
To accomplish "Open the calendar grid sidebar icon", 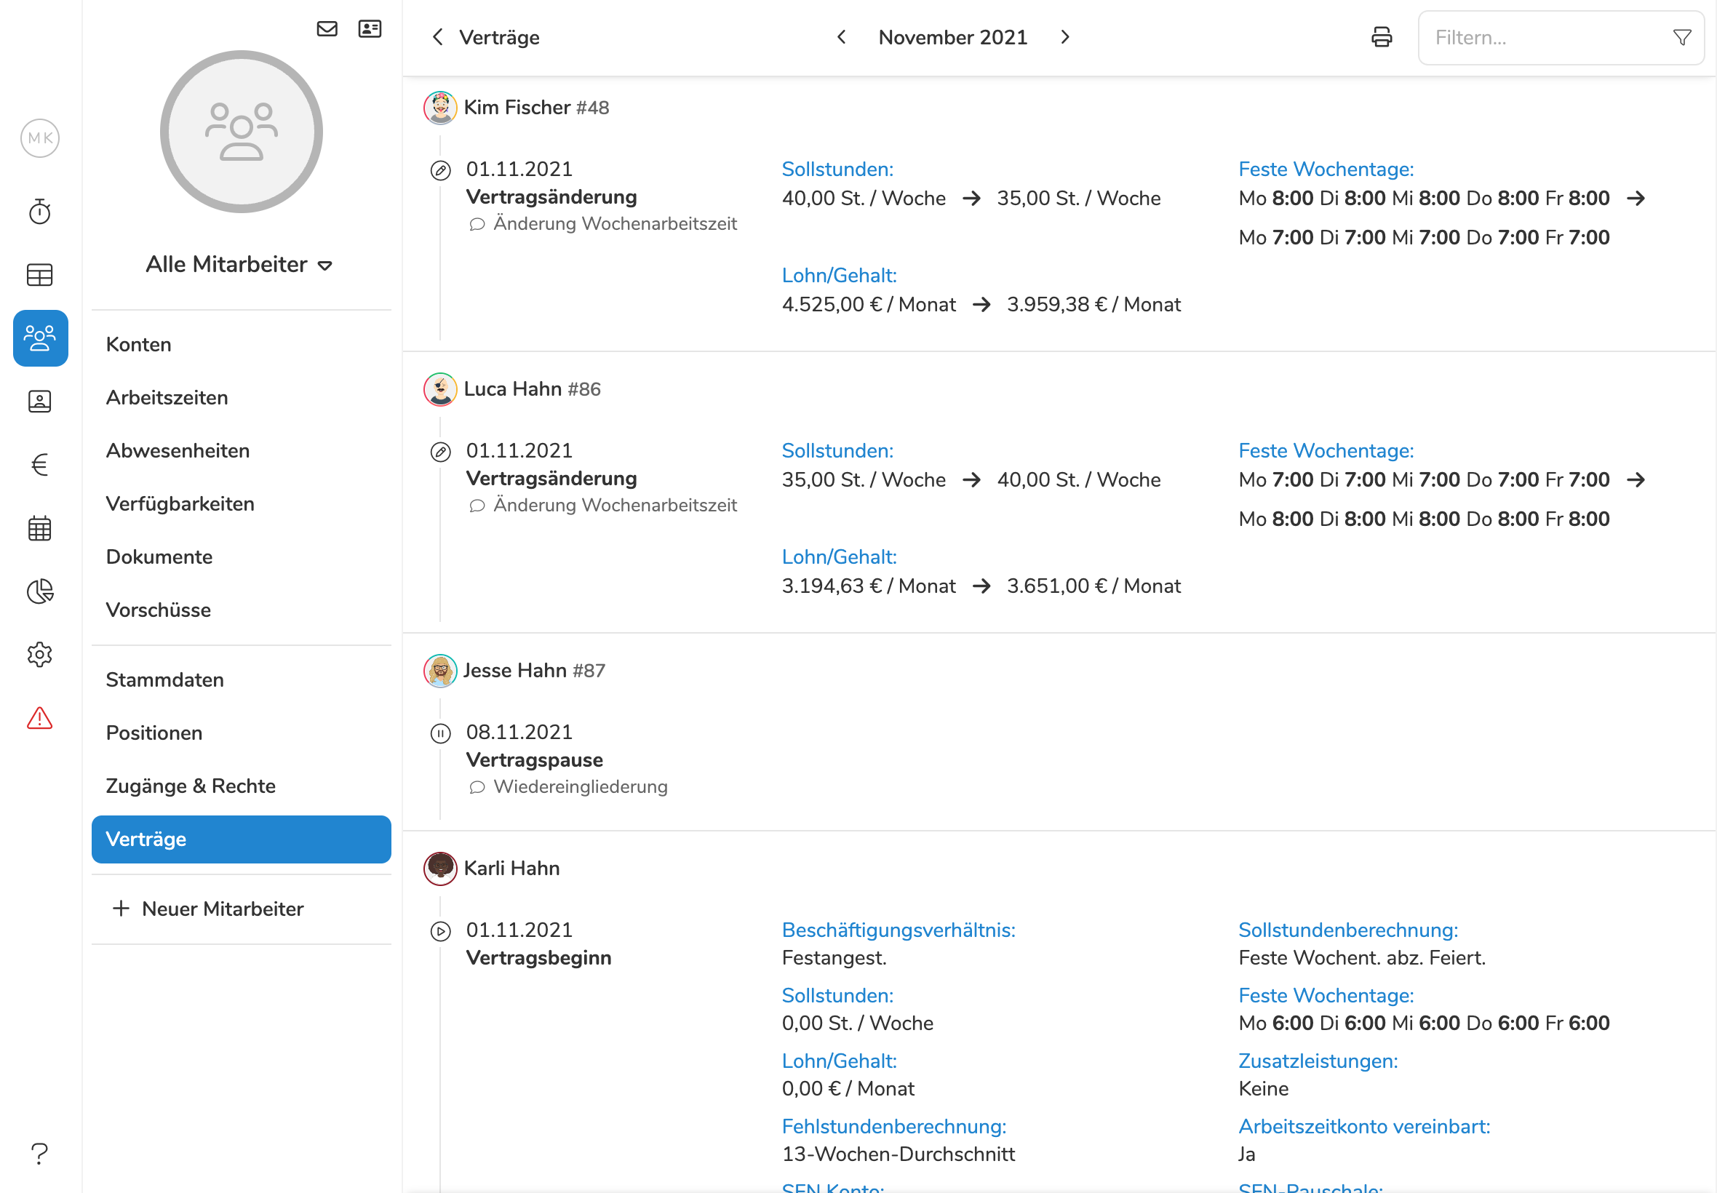I will point(39,528).
